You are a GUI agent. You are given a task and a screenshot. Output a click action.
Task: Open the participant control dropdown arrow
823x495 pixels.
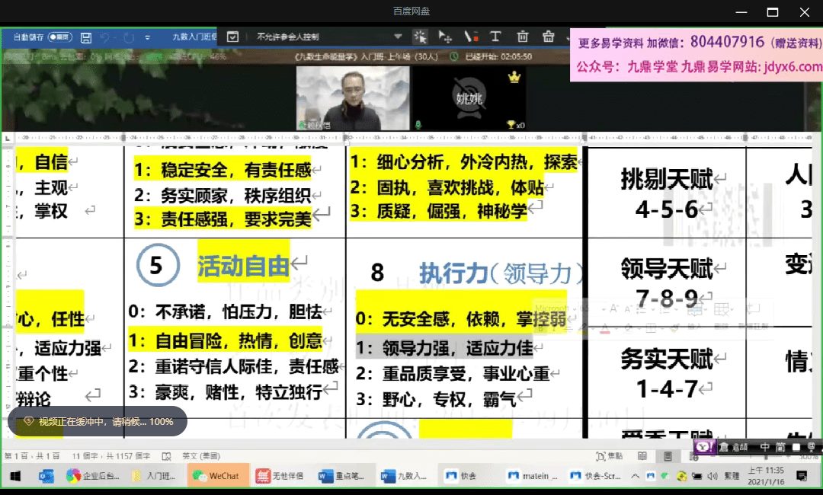tap(397, 37)
